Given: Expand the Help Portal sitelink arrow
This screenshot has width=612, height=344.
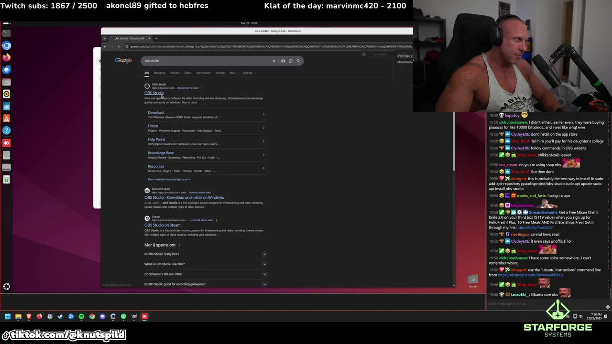Looking at the screenshot, I should click(263, 141).
